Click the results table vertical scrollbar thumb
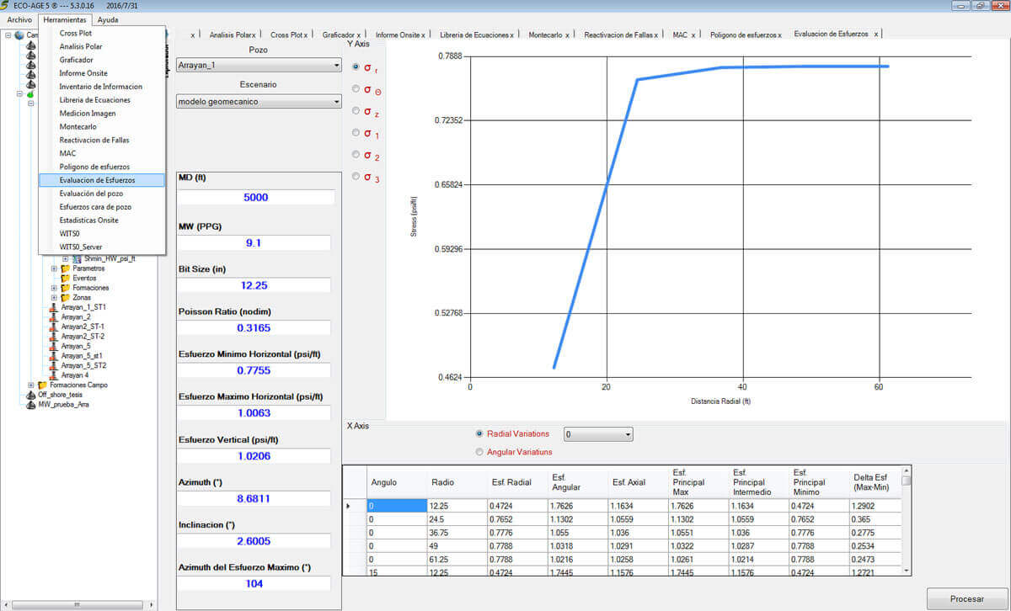 coord(907,481)
